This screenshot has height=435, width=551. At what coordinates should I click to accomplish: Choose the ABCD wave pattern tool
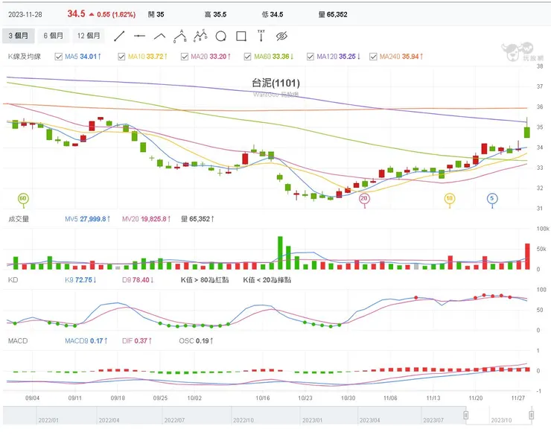200,35
